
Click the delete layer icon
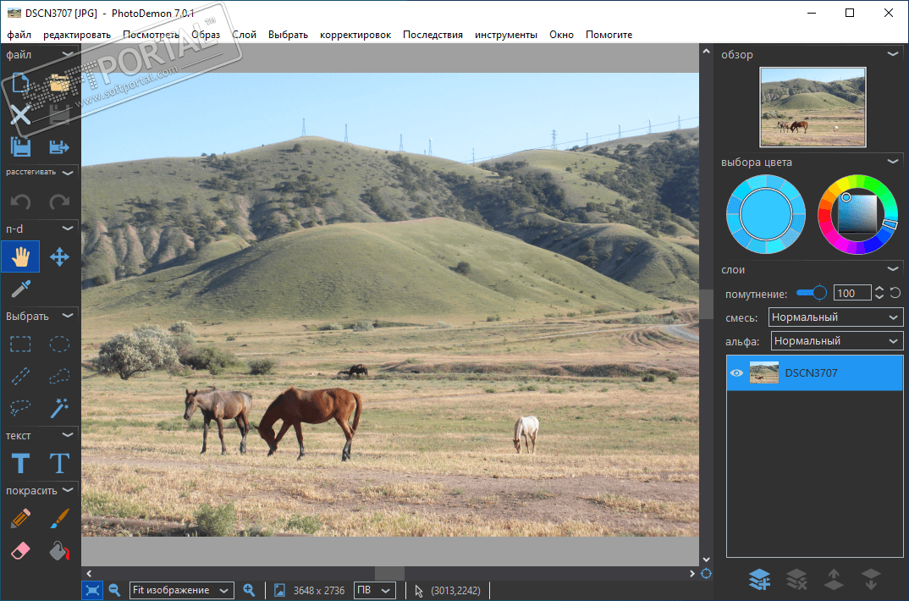pyautogui.click(x=796, y=579)
